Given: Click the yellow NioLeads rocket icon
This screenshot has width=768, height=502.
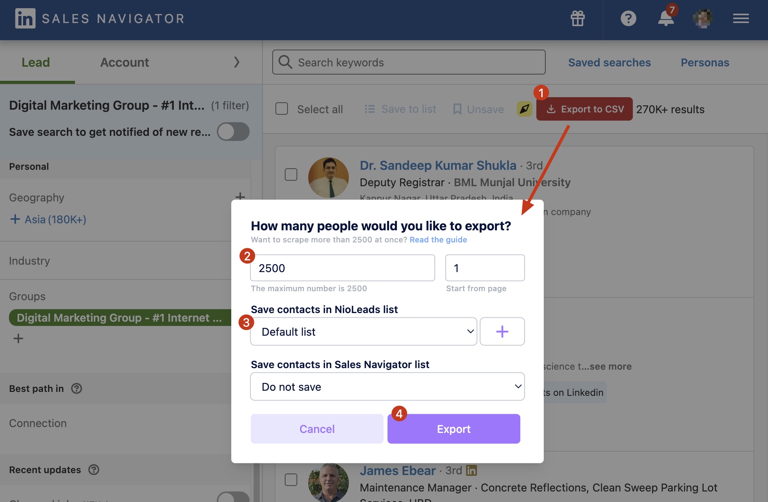Looking at the screenshot, I should pyautogui.click(x=524, y=109).
